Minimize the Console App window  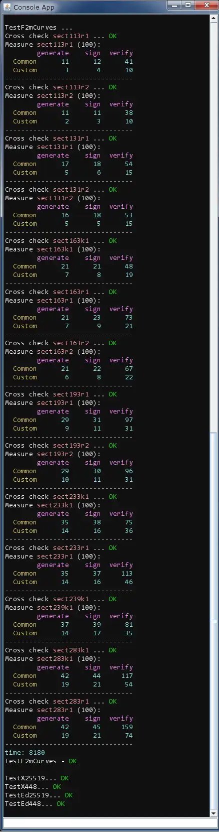point(174,5)
